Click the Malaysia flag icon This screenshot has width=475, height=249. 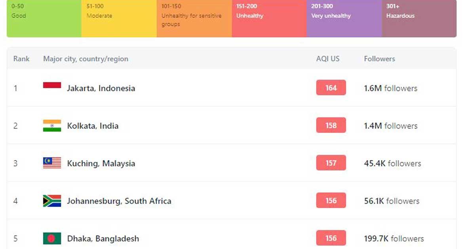52,163
